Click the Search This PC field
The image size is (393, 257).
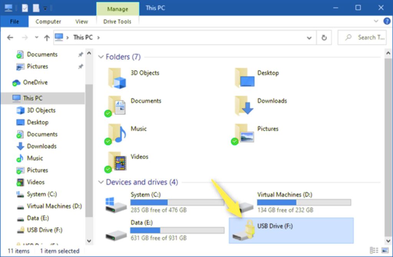pos(362,38)
